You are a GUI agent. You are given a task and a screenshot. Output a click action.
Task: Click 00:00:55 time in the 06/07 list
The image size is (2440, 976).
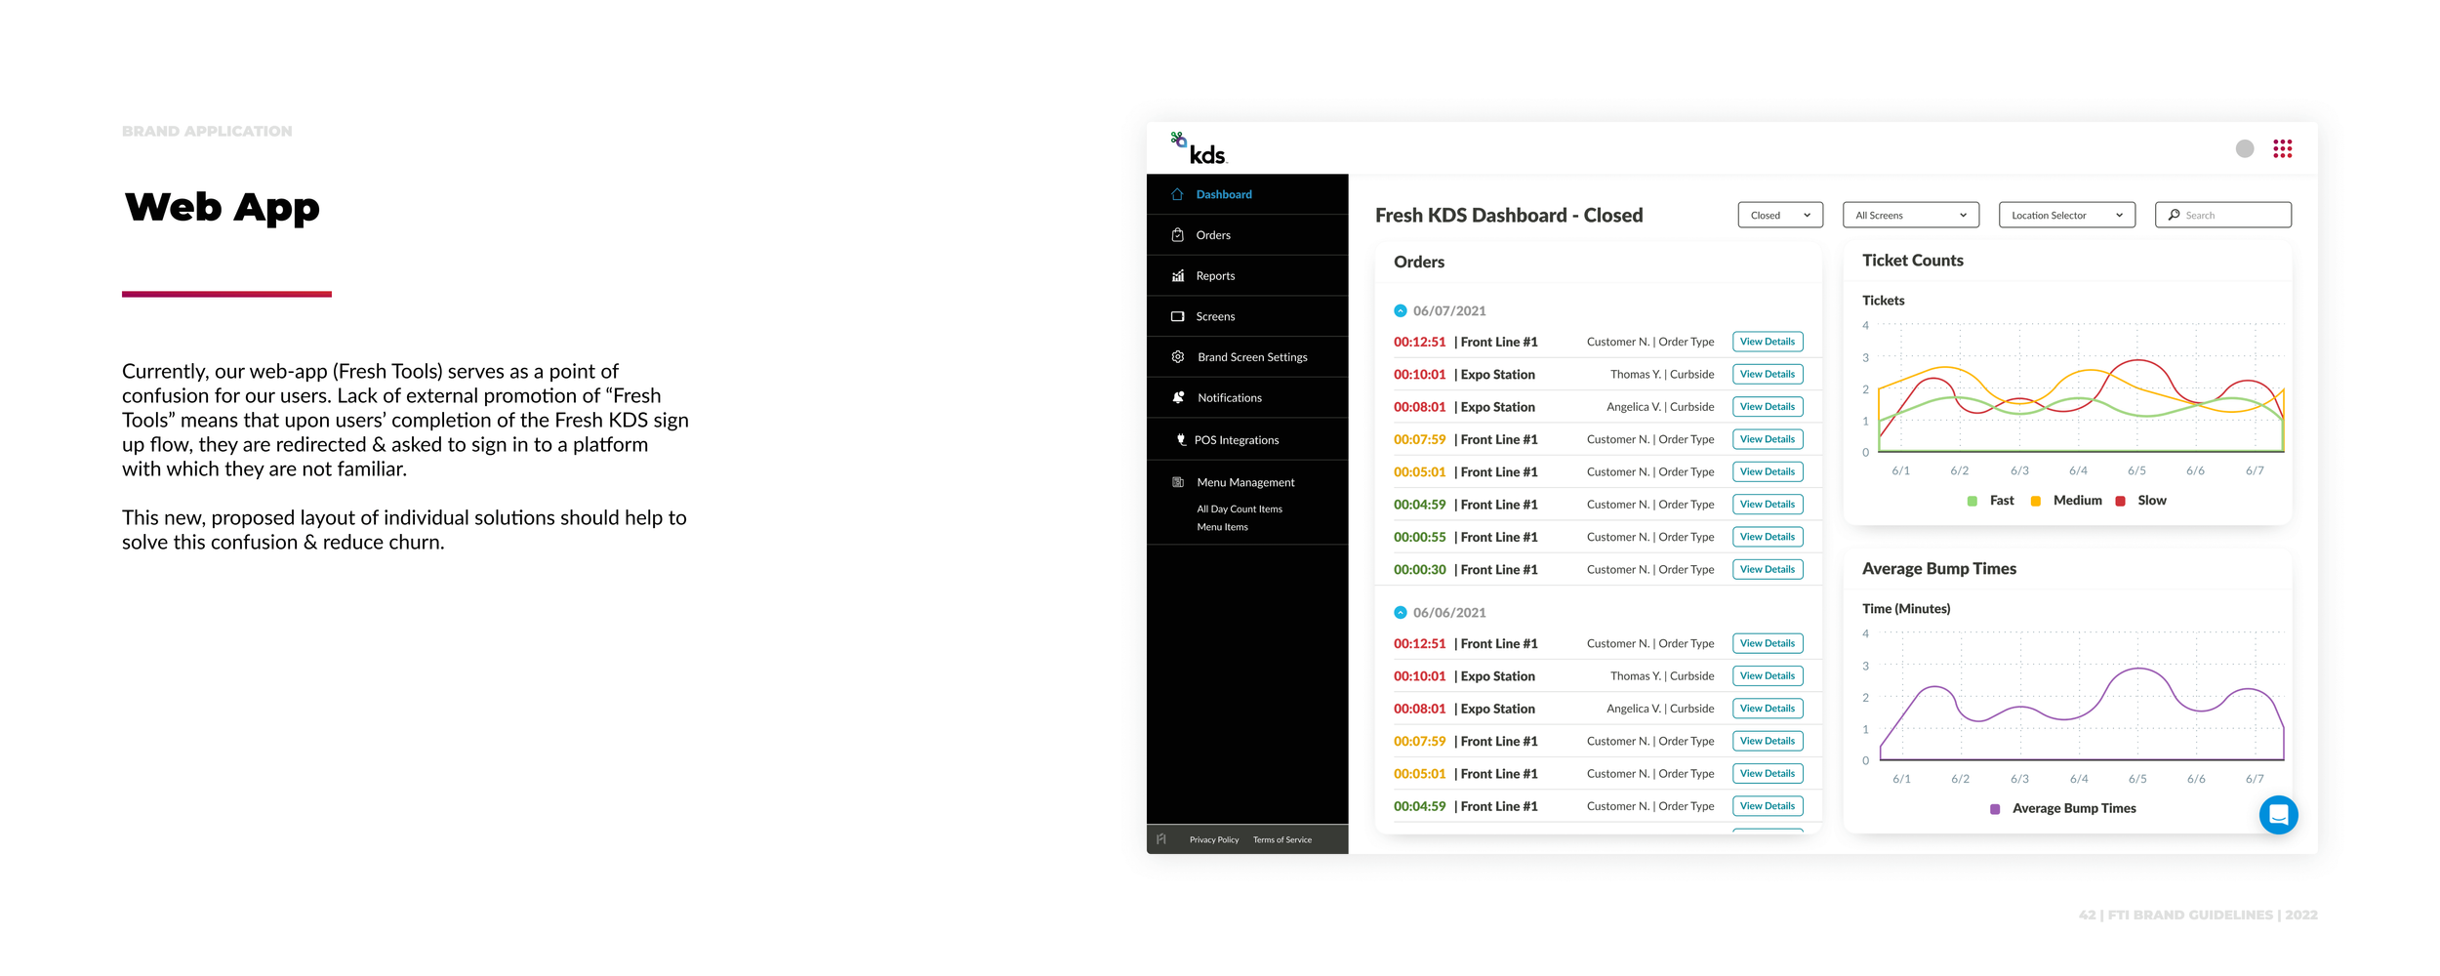[x=1420, y=537]
